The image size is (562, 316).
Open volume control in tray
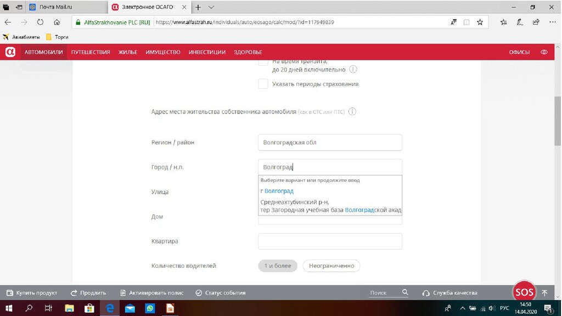coord(492,308)
